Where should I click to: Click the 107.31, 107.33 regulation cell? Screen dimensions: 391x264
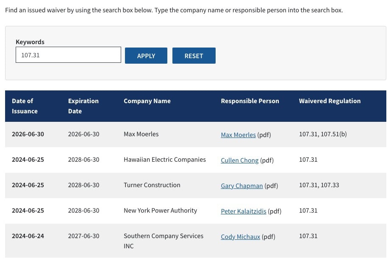(x=319, y=185)
